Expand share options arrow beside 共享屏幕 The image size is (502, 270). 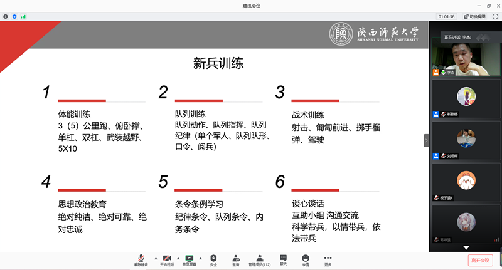point(201,257)
